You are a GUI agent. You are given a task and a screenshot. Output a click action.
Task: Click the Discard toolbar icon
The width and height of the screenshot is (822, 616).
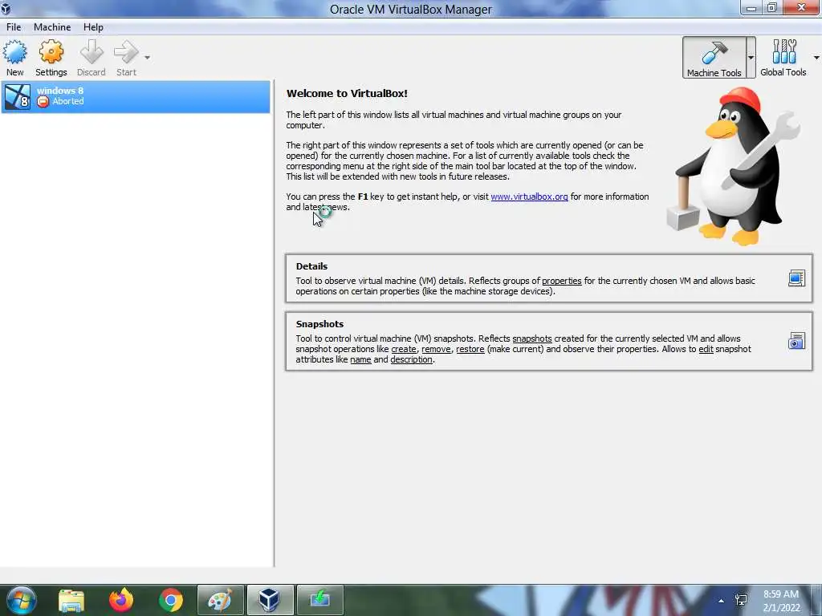[x=92, y=58]
